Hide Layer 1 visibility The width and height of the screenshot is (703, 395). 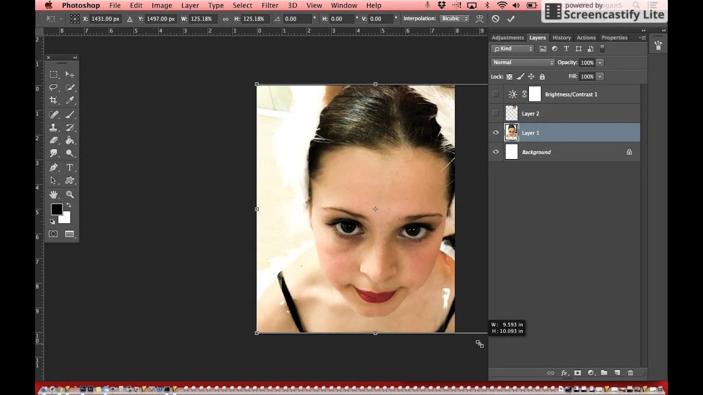[x=495, y=133]
